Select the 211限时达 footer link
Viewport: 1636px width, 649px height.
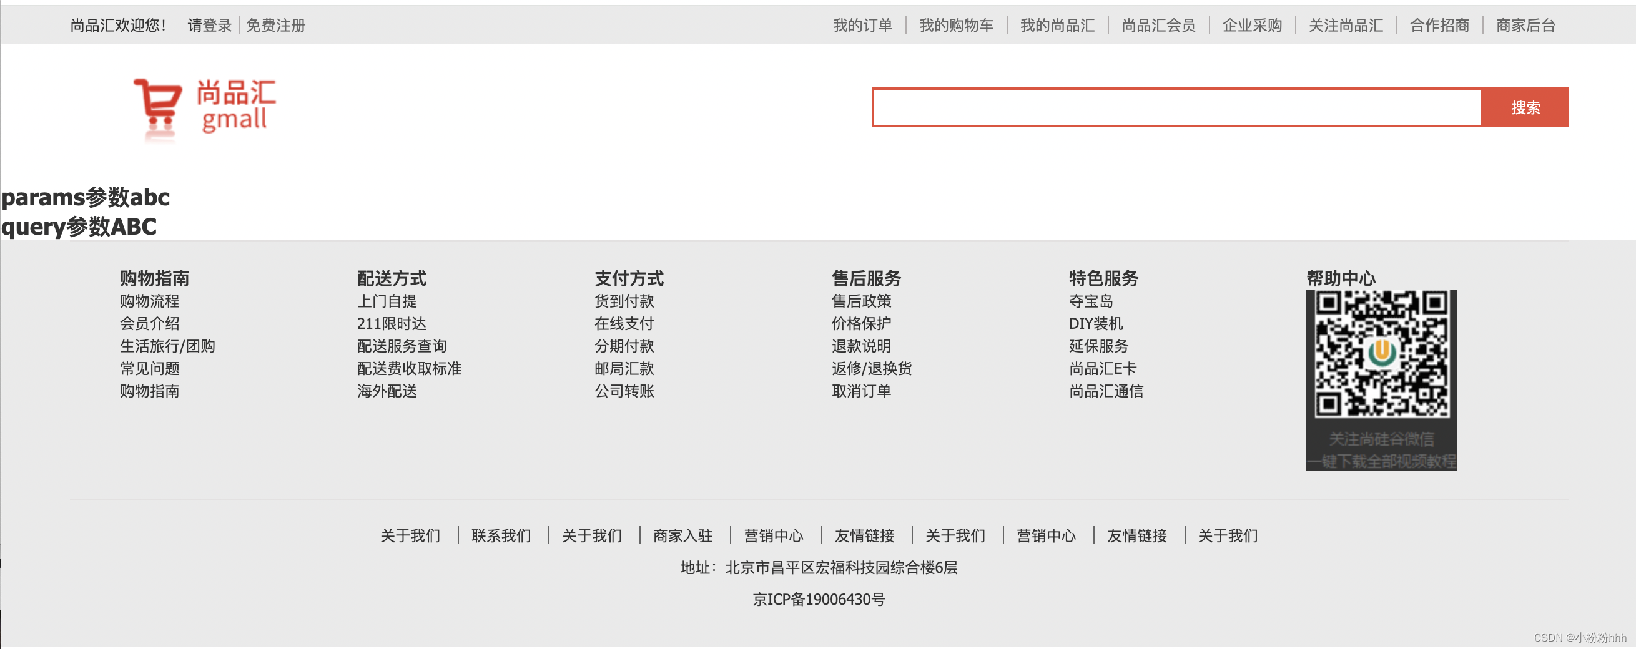click(x=392, y=323)
